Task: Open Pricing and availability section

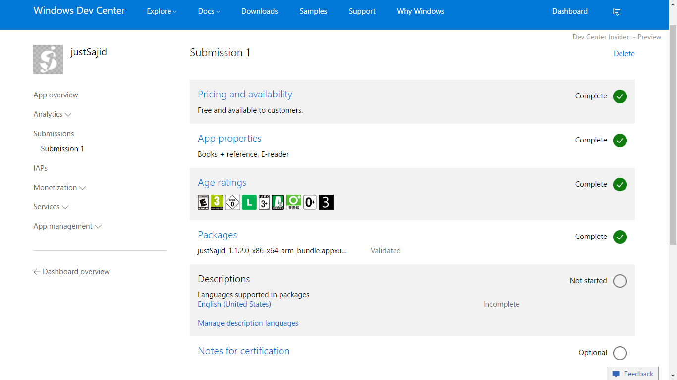Action: coord(245,95)
